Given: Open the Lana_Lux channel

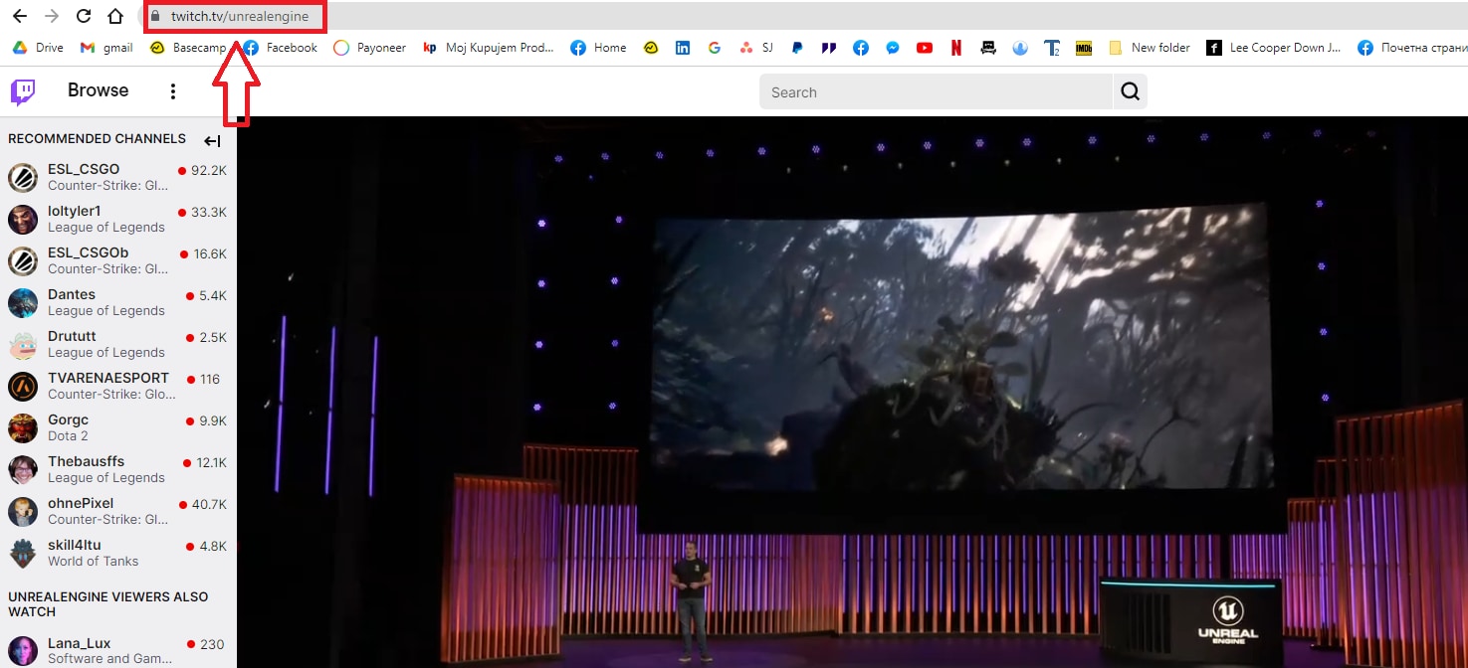Looking at the screenshot, I should point(117,650).
